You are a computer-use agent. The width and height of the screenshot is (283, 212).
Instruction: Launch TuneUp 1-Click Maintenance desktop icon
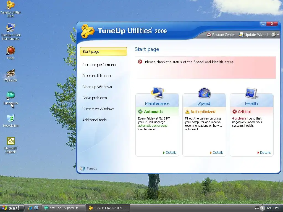pos(11,31)
